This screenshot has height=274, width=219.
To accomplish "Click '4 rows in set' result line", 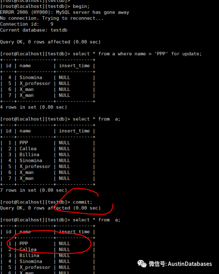I will [x=34, y=107].
